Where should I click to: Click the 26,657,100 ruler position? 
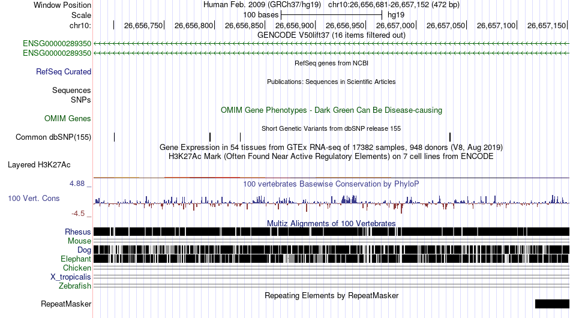[x=496, y=25]
